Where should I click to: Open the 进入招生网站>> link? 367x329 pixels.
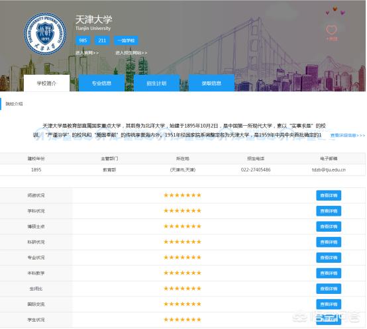(x=131, y=53)
